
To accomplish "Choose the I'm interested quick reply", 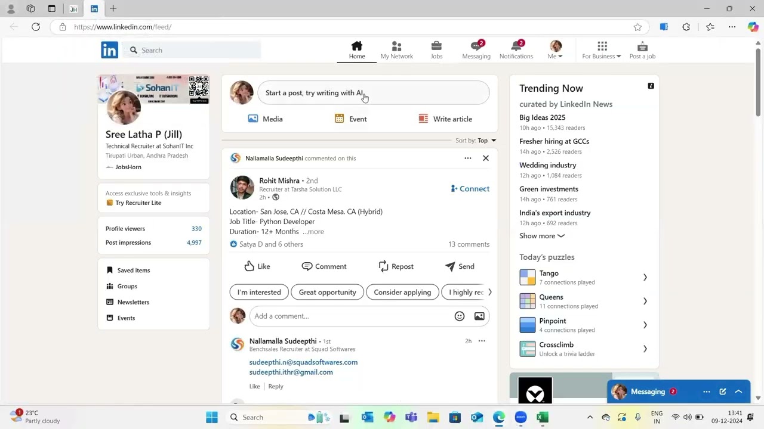I will coord(259,292).
